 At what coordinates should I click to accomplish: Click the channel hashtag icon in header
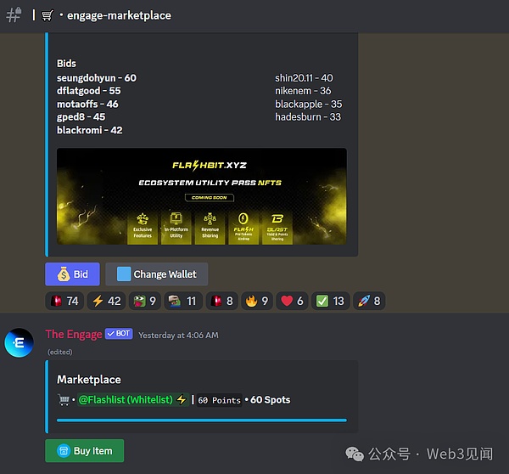point(14,16)
